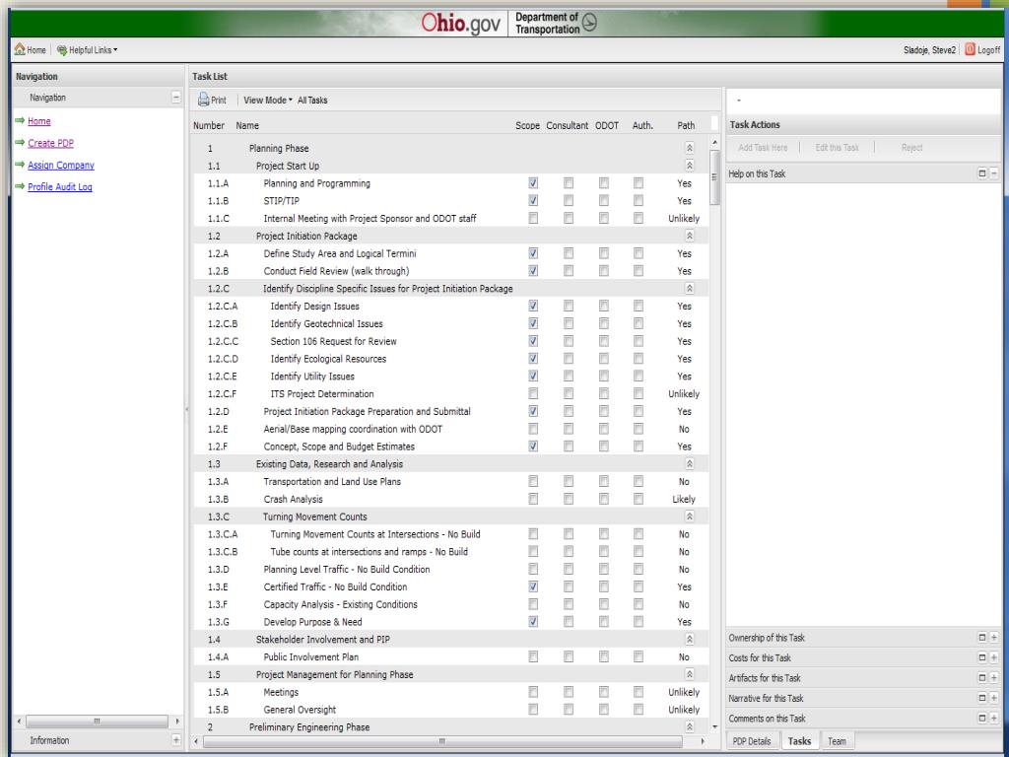Image resolution: width=1009 pixels, height=757 pixels.
Task: Open the Profile Audit Log link
Action: pos(60,186)
